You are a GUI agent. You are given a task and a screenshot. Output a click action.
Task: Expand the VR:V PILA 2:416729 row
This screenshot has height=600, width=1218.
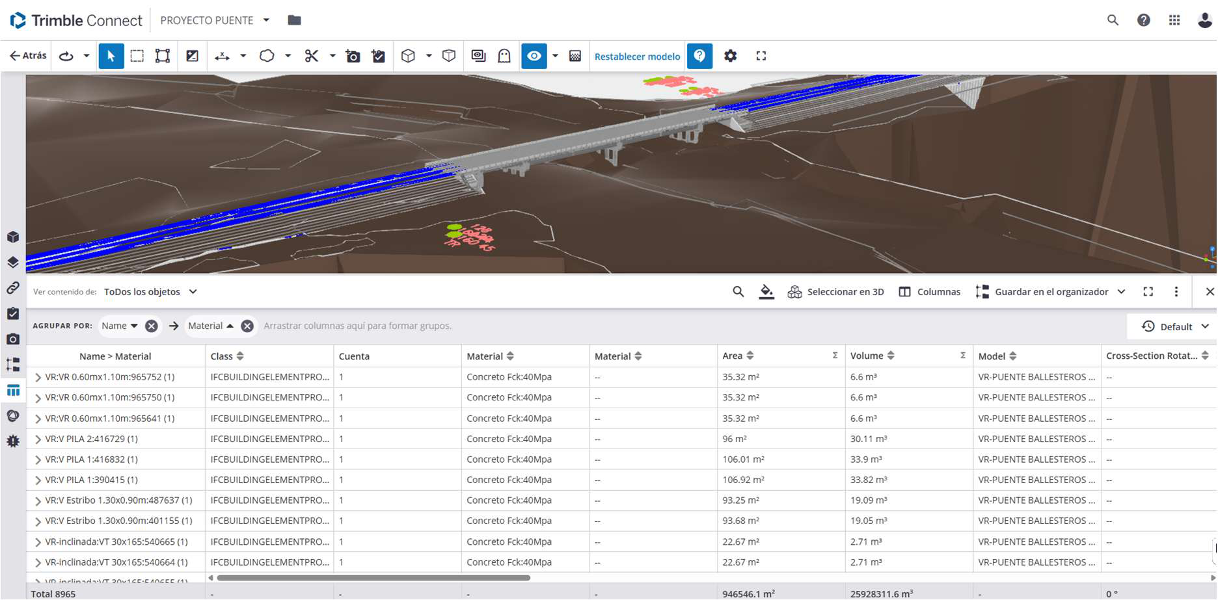coord(38,439)
